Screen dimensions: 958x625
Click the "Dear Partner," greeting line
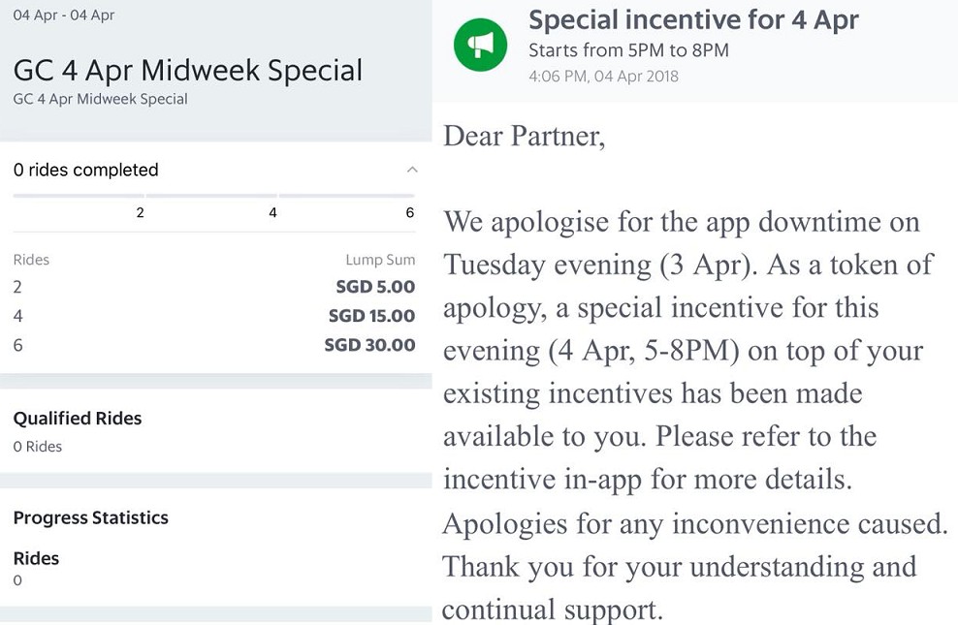click(525, 136)
